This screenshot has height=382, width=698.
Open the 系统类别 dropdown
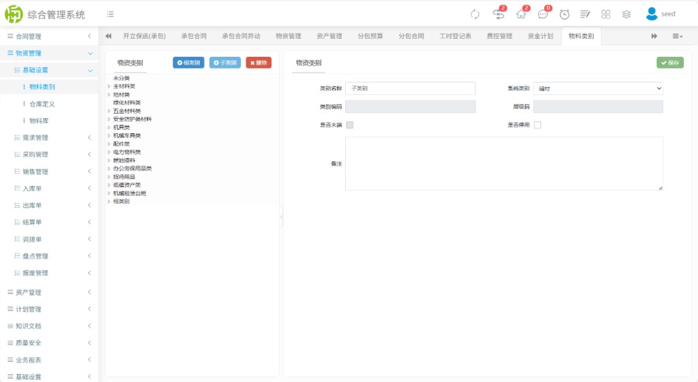pyautogui.click(x=598, y=89)
